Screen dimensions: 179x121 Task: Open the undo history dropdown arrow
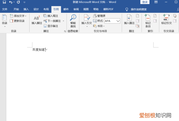(x=14, y=2)
